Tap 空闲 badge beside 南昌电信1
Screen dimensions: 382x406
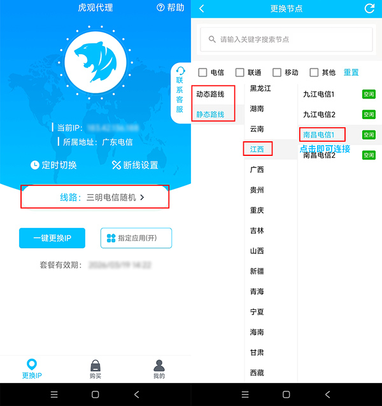click(x=369, y=135)
